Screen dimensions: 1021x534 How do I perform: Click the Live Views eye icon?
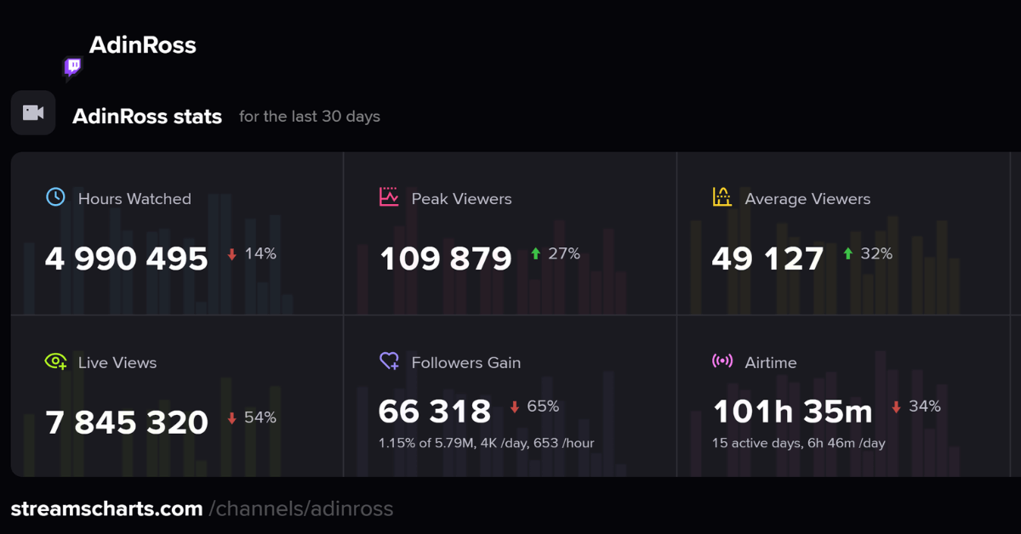[x=55, y=361]
